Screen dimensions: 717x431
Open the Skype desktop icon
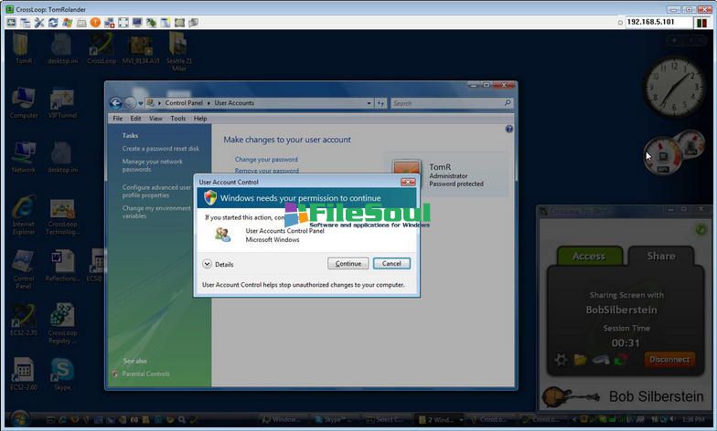coord(62,371)
